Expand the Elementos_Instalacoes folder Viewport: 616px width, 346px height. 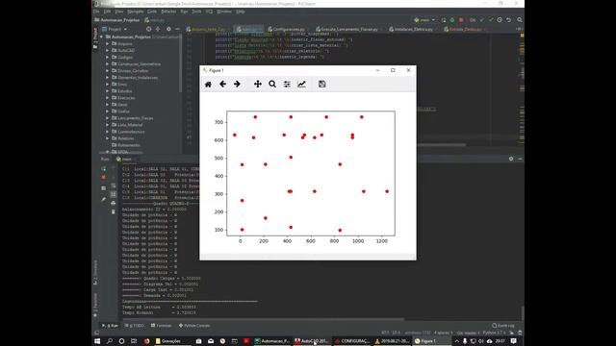tap(107, 78)
